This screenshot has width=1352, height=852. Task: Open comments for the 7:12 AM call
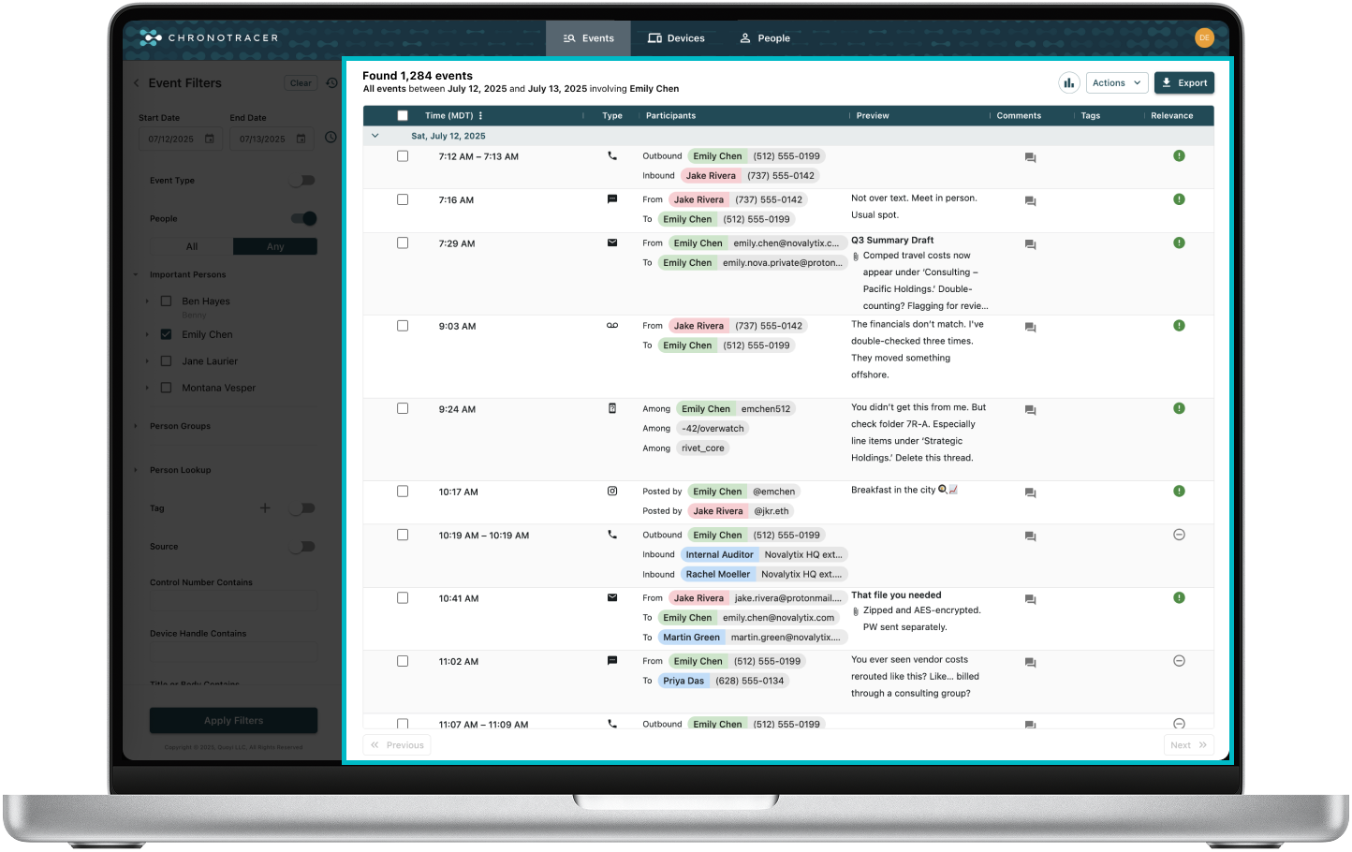pos(1030,158)
